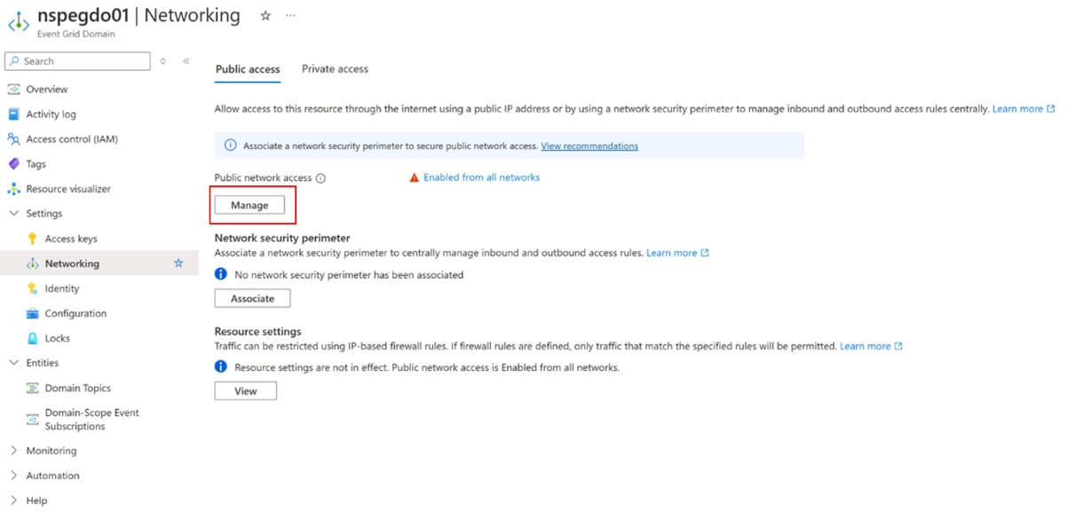Image resolution: width=1076 pixels, height=520 pixels.
Task: Open the Tags icon in the sidebar
Action: point(13,164)
